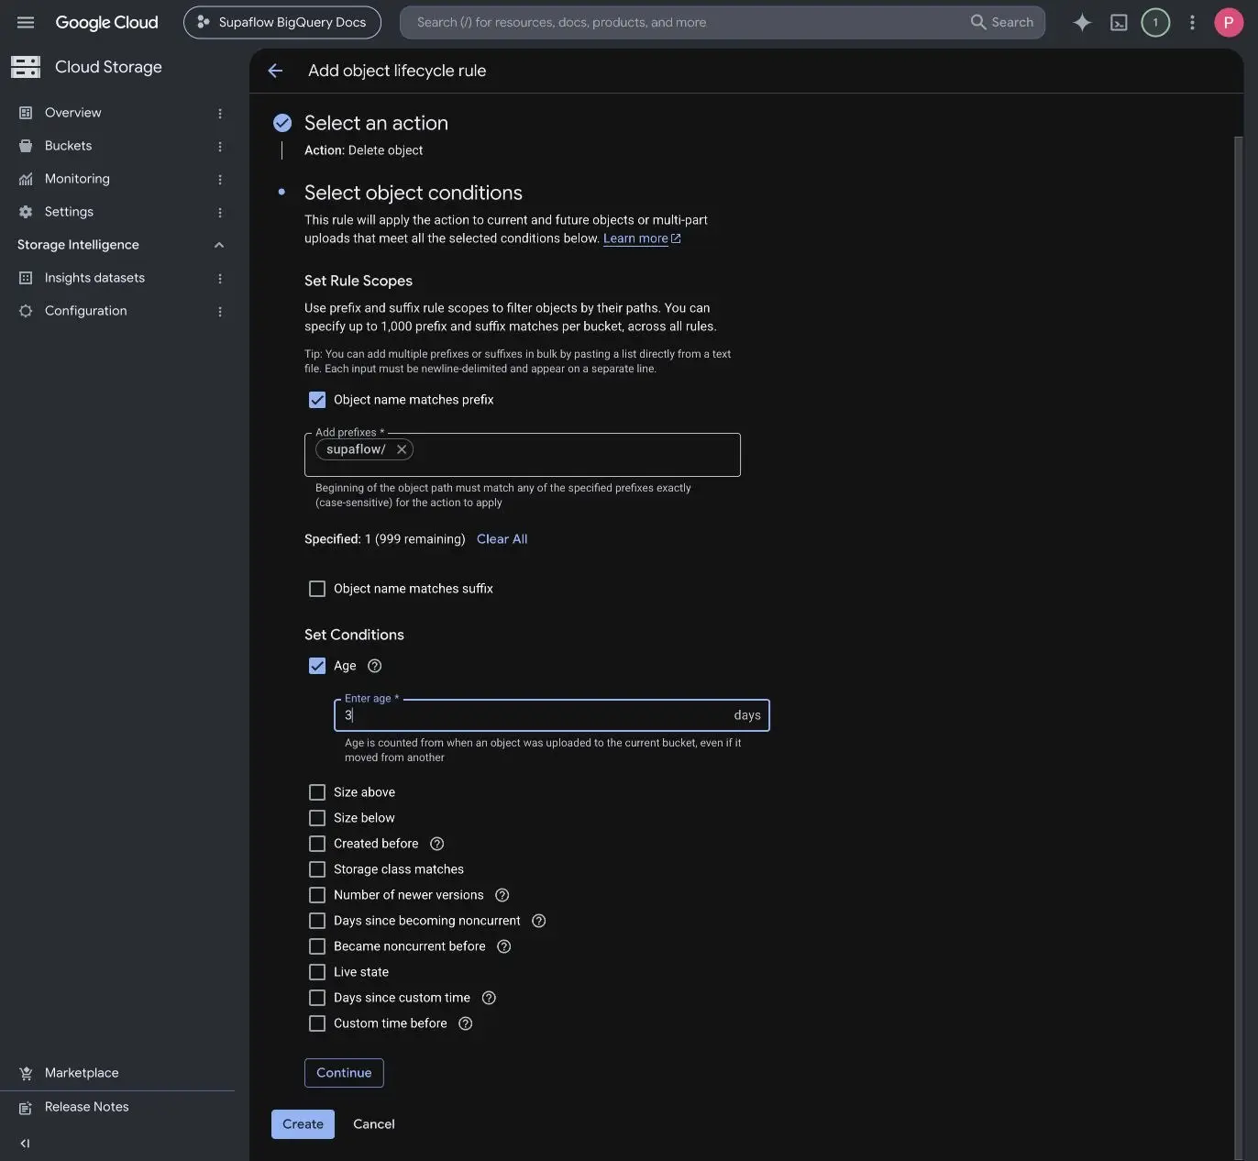The height and width of the screenshot is (1161, 1258).
Task: Check Number of newer versions
Action: click(317, 895)
